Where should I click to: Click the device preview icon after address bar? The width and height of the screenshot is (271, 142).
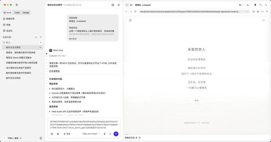258,11
